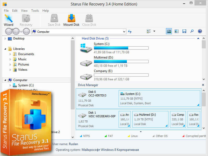This screenshot has height=156, width=208.
Task: Collapse the Libraries tree node
Action: pyautogui.click(x=5, y=49)
